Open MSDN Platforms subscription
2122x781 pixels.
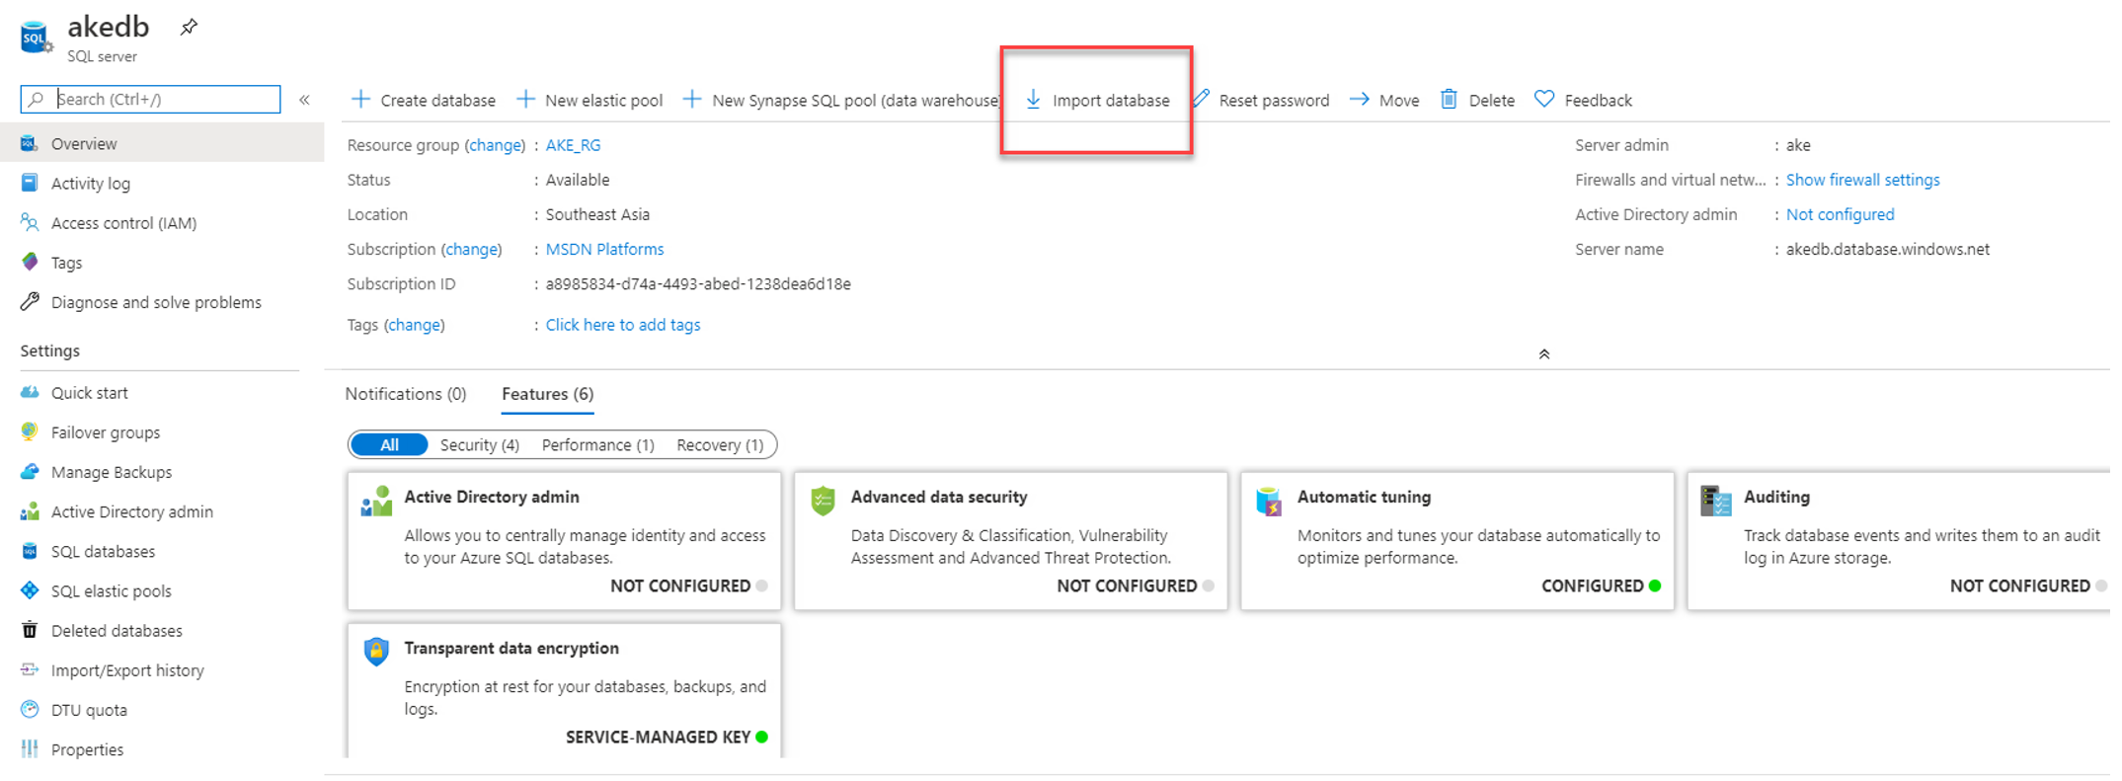pyautogui.click(x=604, y=250)
